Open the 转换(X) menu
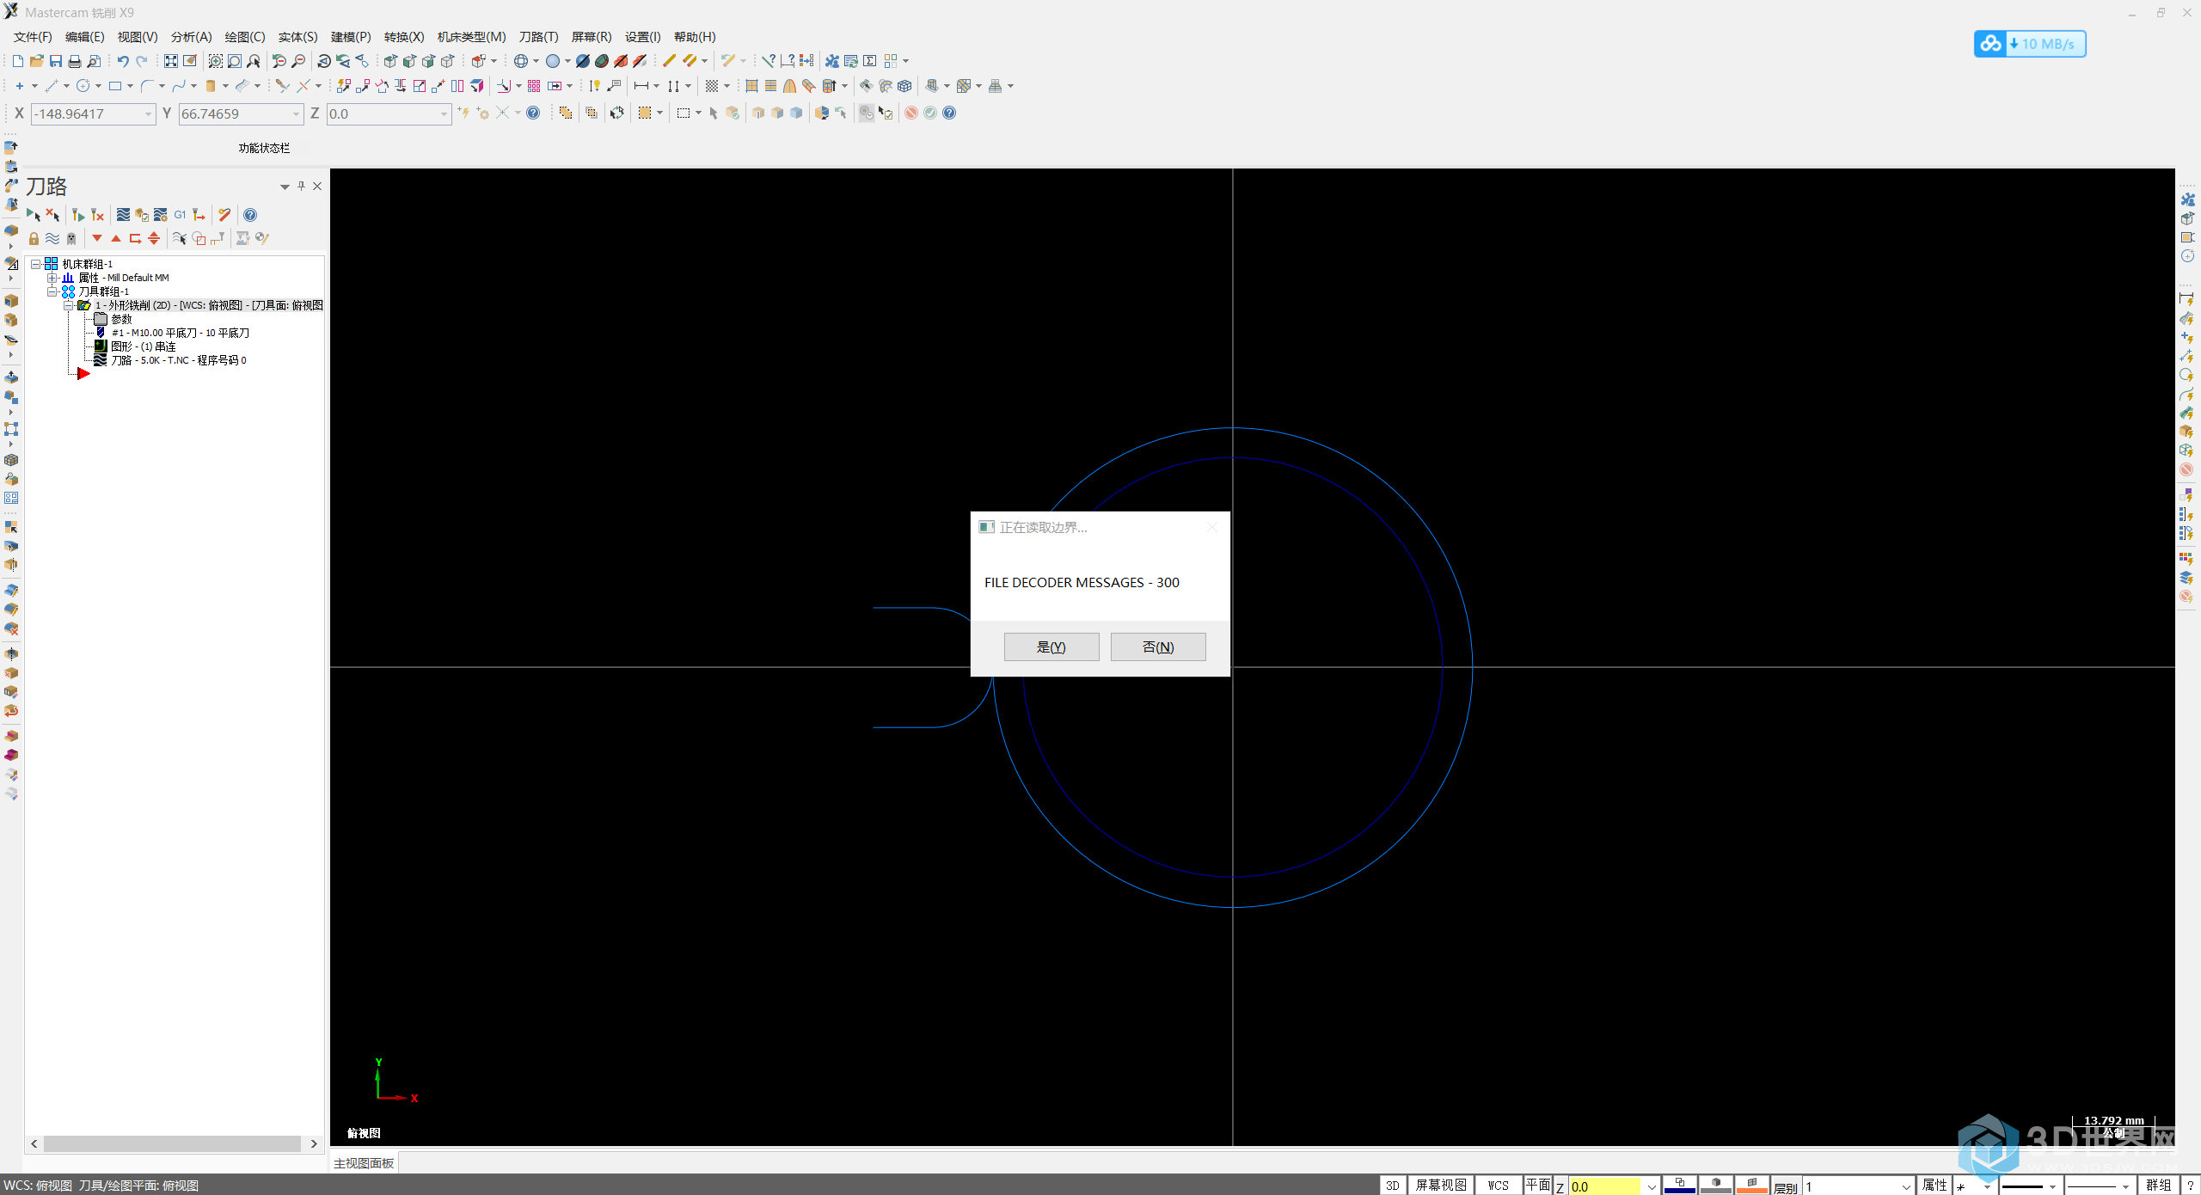The image size is (2201, 1195). 404,37
